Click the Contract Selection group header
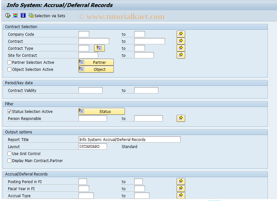The image size is (277, 201). click(x=135, y=27)
